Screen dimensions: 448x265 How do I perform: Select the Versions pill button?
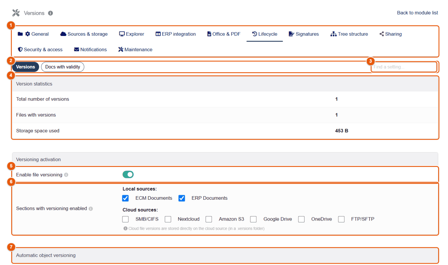tap(26, 67)
